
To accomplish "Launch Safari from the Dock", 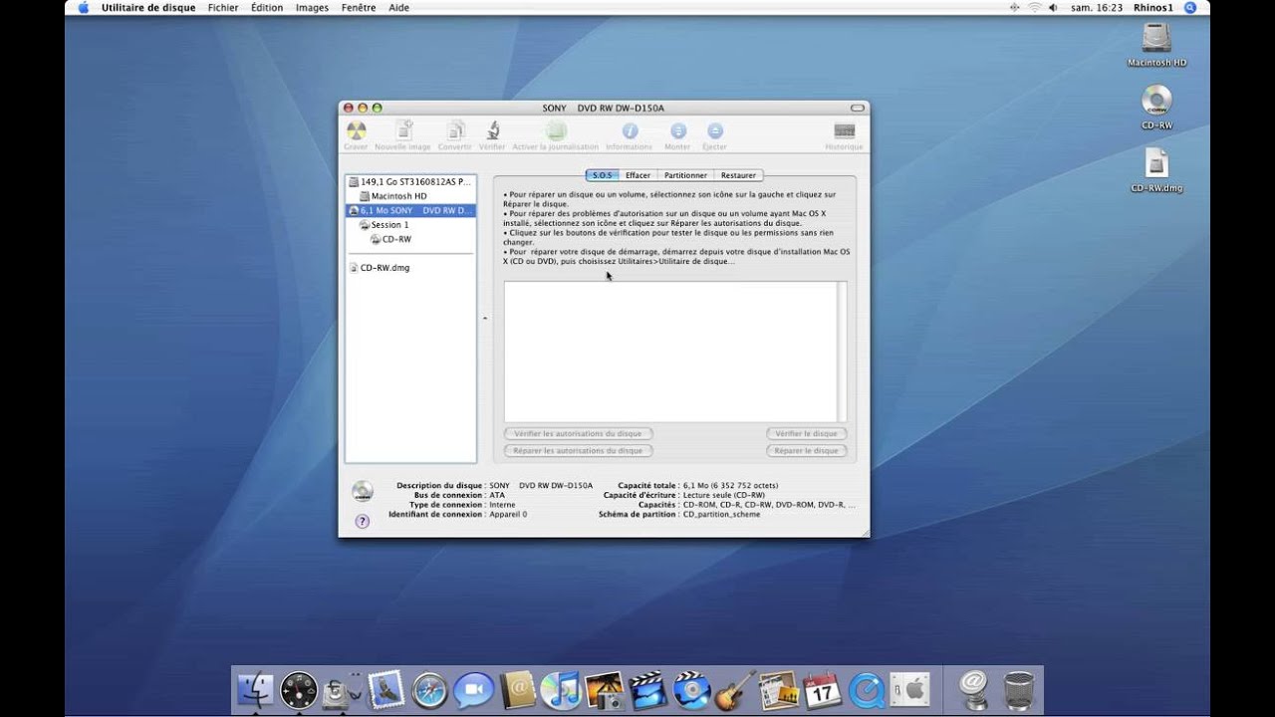I will (x=429, y=689).
